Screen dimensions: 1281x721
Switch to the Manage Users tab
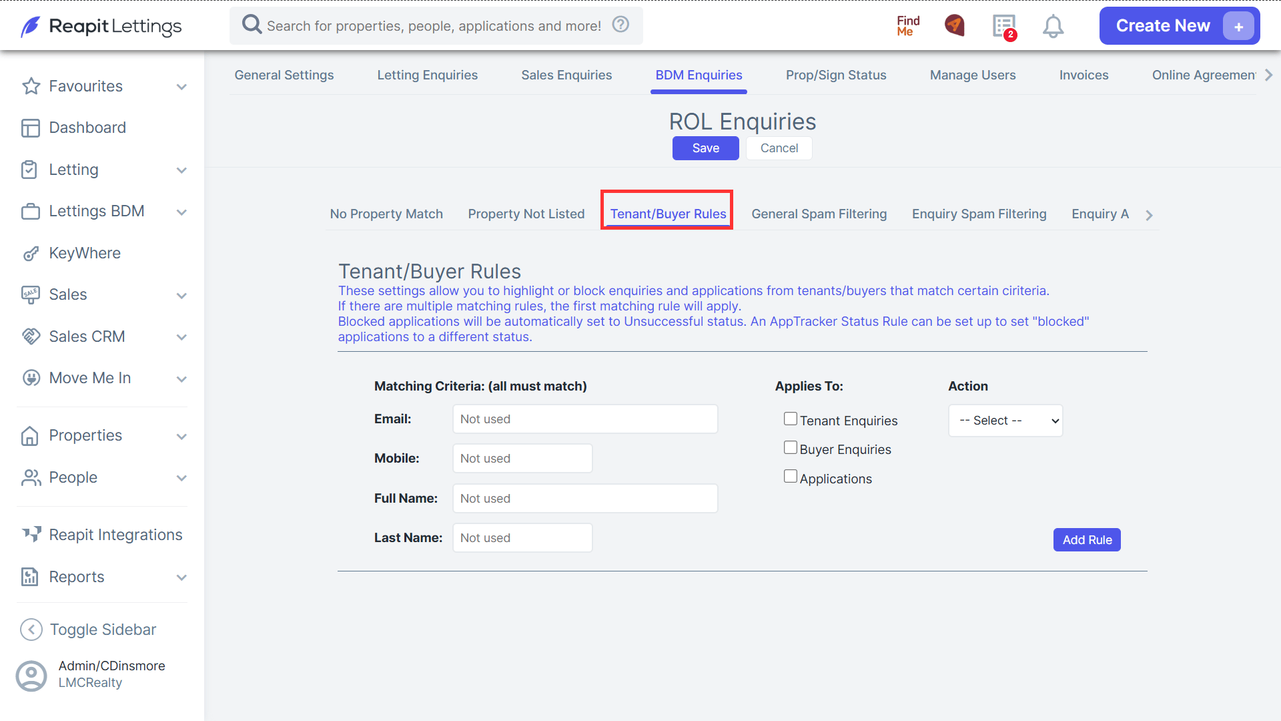tap(973, 75)
